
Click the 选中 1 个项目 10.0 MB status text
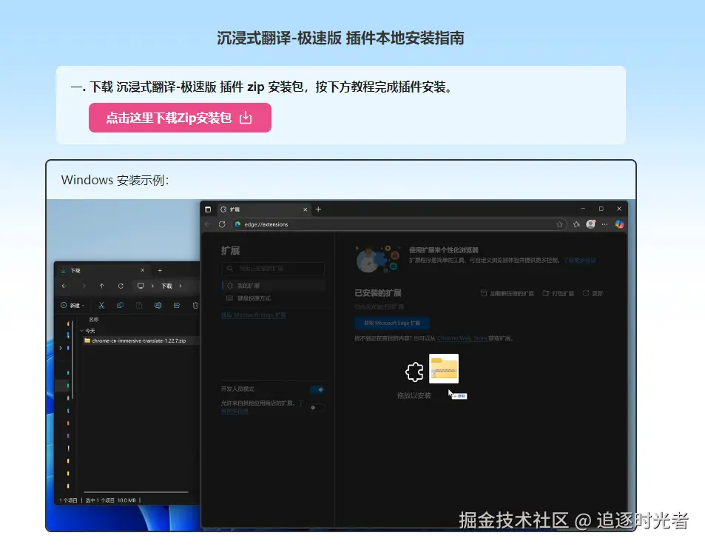click(x=111, y=500)
